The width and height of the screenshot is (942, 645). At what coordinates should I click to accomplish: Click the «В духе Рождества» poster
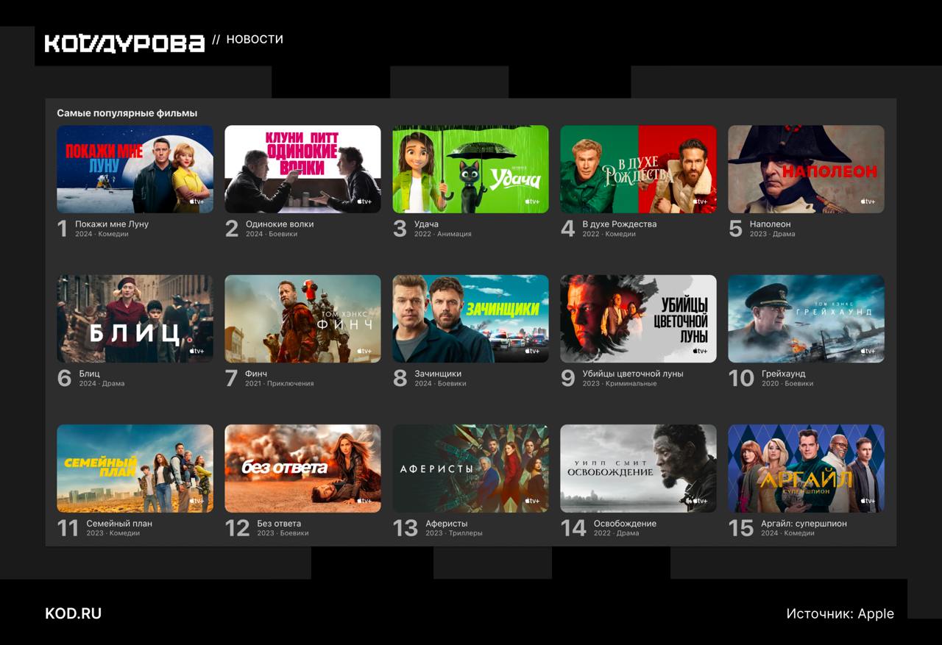638,169
